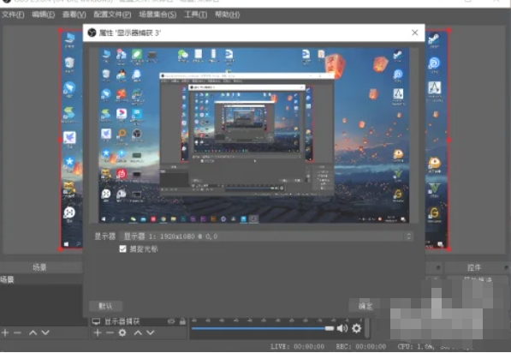Image resolution: width=511 pixels, height=353 pixels.
Task: Open the 文件(F) menu
Action: [13, 15]
